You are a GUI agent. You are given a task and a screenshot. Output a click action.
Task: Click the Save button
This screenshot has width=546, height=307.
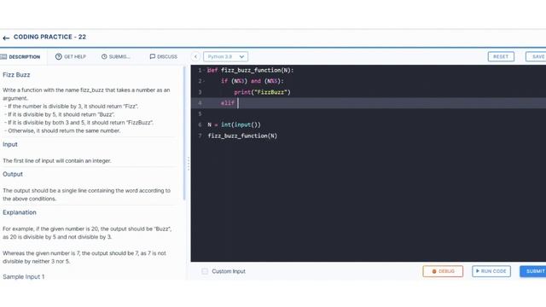coord(537,57)
